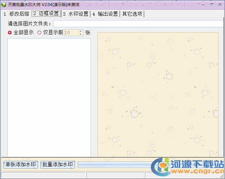Switch to the 1 修改后缀 tab
The image size is (225, 179).
click(16, 14)
